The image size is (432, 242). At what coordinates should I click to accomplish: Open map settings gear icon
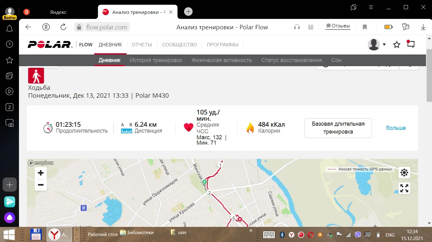coord(404,172)
